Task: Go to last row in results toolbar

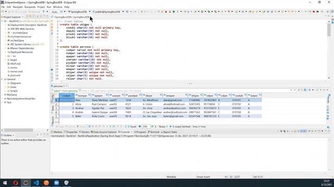Action: click(x=114, y=127)
